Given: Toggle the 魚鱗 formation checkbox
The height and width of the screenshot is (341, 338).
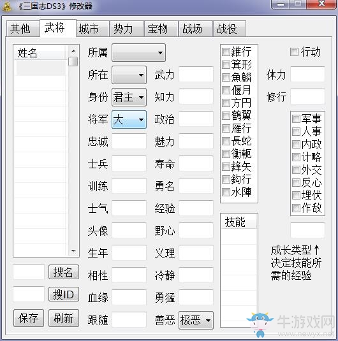Looking at the screenshot, I should point(226,77).
